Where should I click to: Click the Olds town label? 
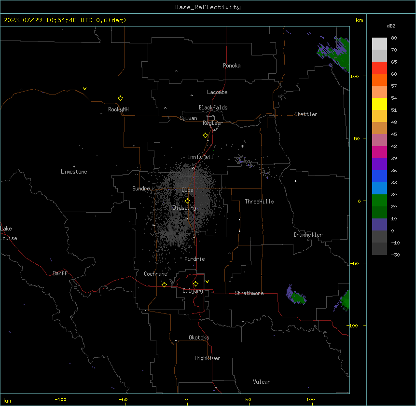(187, 190)
